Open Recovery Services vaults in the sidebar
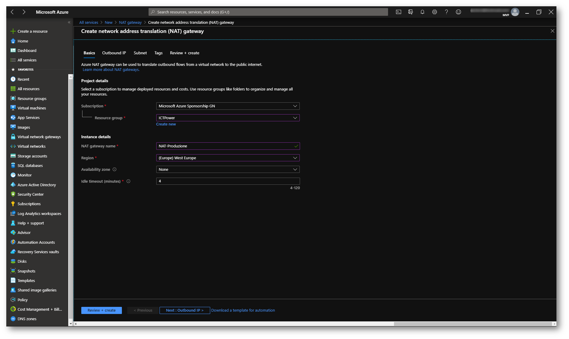This screenshot has width=569, height=339. (38, 252)
